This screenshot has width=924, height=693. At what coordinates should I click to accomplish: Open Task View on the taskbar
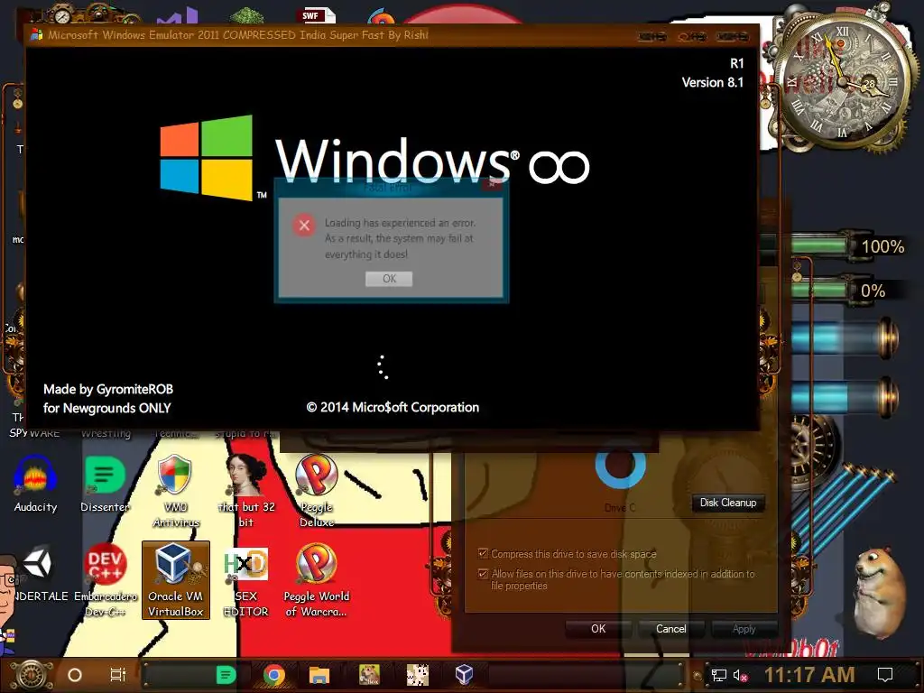tap(118, 675)
